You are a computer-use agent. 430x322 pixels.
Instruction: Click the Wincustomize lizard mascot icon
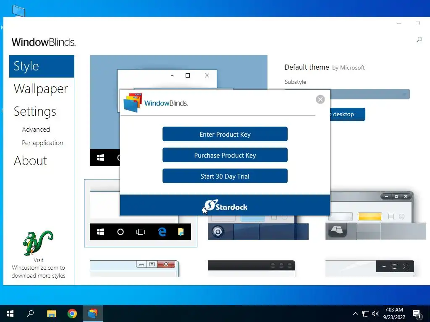(38, 243)
